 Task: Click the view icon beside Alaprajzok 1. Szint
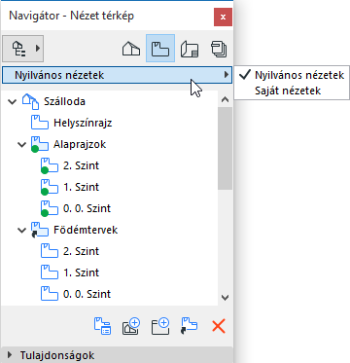[x=50, y=187]
